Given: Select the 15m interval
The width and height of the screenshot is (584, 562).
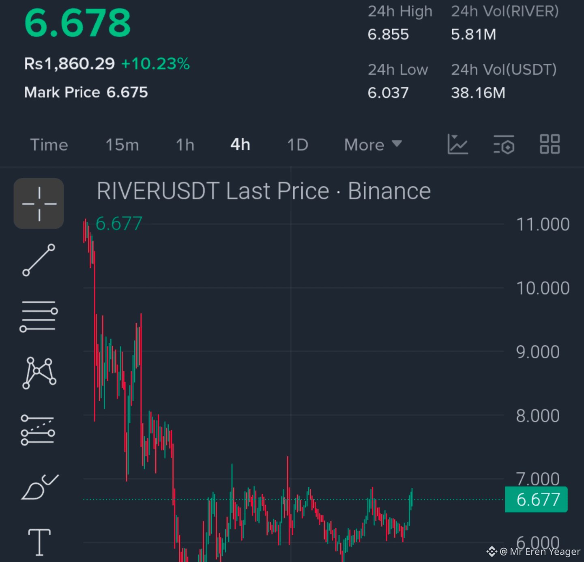Looking at the screenshot, I should (122, 145).
